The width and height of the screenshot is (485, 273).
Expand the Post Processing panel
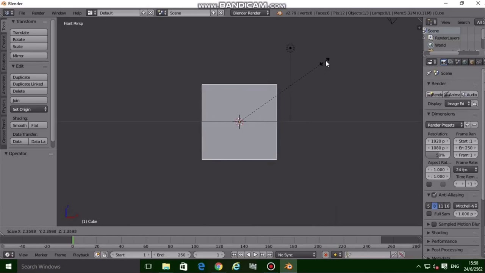point(429,250)
